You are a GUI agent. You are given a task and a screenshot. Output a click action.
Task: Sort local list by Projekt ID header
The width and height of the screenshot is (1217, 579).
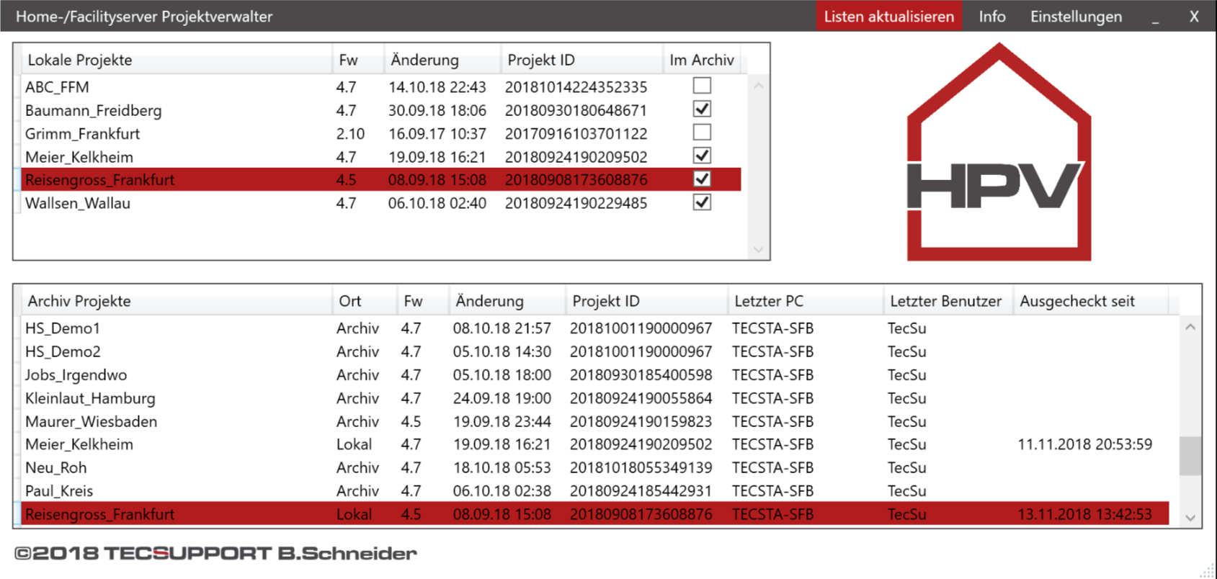(581, 60)
